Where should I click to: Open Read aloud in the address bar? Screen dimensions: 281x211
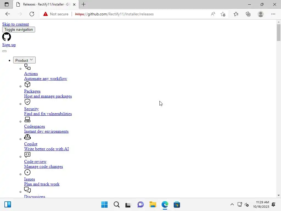coord(213,14)
